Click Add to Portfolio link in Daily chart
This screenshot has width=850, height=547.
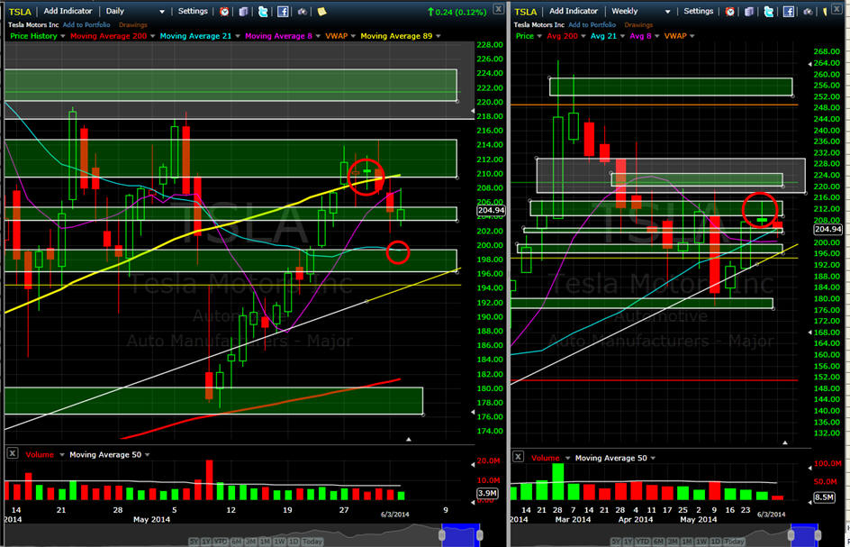[86, 24]
